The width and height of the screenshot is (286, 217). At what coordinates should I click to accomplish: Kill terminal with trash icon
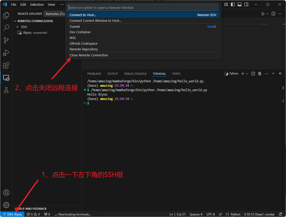(x=260, y=74)
